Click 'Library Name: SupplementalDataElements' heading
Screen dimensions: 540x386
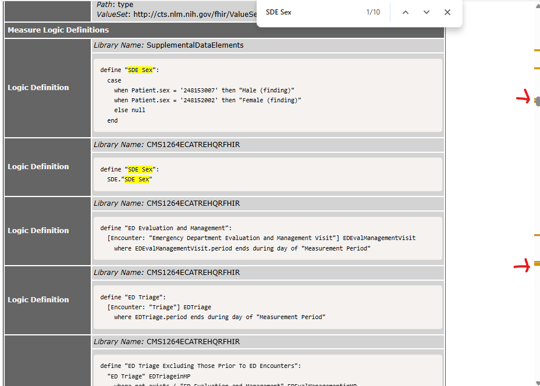click(169, 45)
